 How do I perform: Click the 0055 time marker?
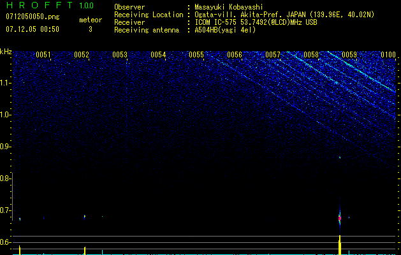(196, 55)
